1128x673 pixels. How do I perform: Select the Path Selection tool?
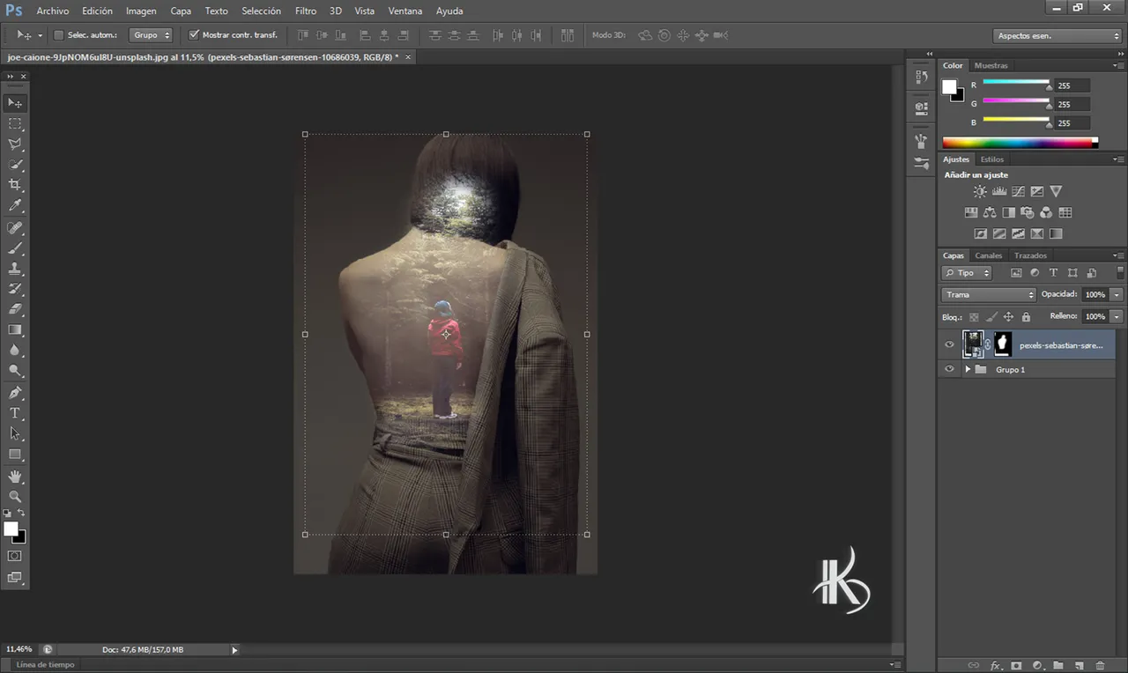point(15,433)
